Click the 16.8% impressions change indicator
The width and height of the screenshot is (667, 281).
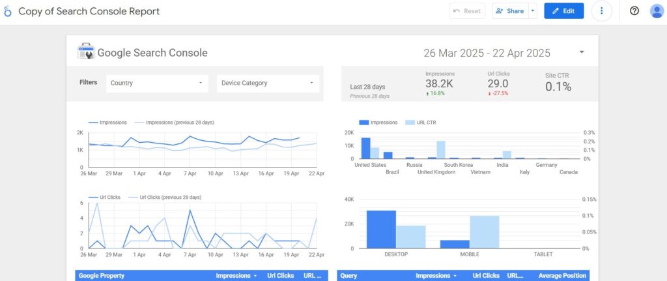coord(435,94)
